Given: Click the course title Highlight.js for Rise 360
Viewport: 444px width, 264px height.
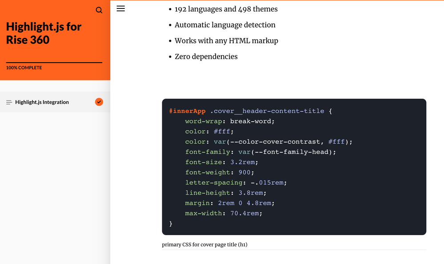Looking at the screenshot, I should 44,33.
